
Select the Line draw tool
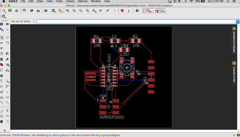click(x=2, y=111)
